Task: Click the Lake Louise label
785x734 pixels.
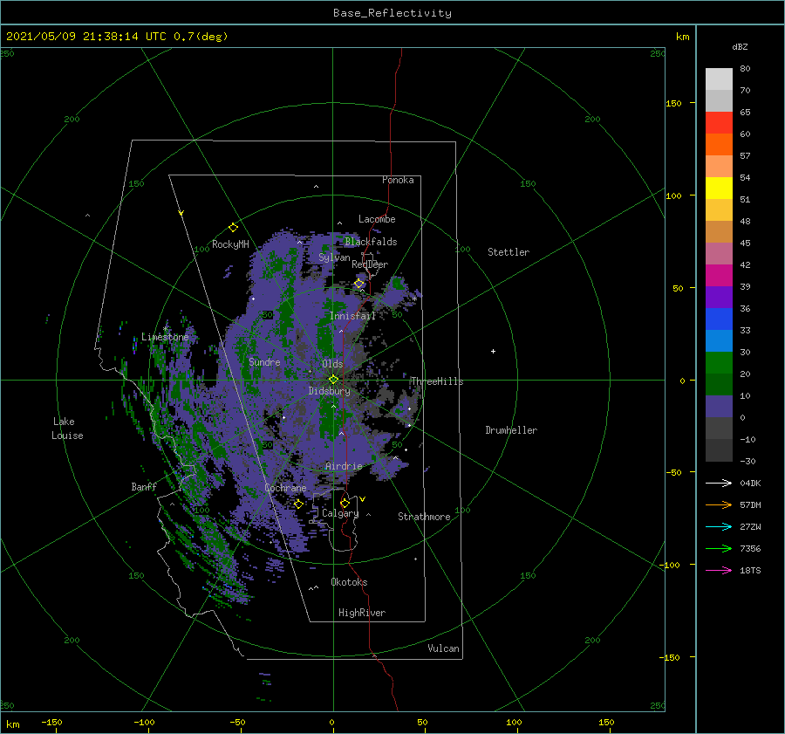Action: coord(67,429)
